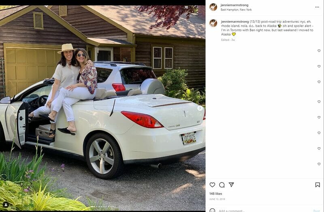Open the June 13, 2019 post date

click(x=217, y=199)
